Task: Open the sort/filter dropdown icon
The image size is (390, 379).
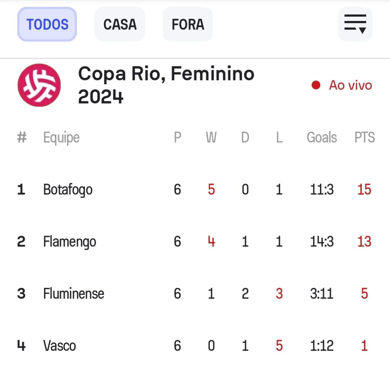Action: 355,24
